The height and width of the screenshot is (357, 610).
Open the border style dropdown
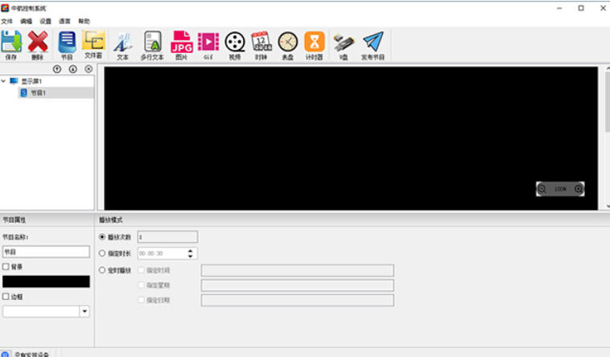tap(84, 311)
